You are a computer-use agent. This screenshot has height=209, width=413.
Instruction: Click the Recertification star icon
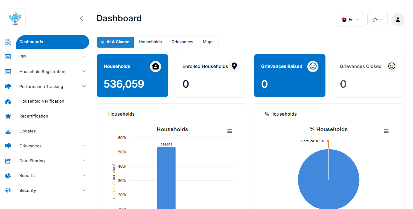pos(8,116)
